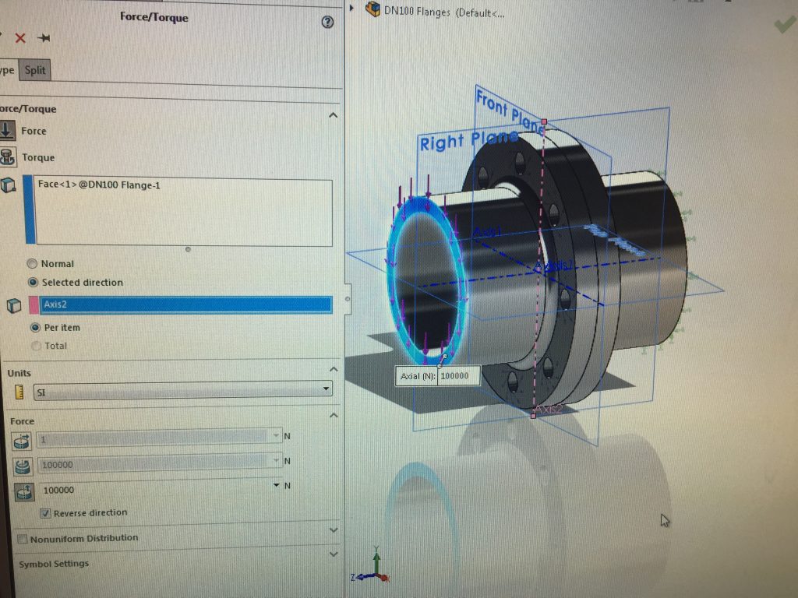Enable the Nonuniform Distribution checkbox
The image size is (798, 598).
[x=23, y=539]
